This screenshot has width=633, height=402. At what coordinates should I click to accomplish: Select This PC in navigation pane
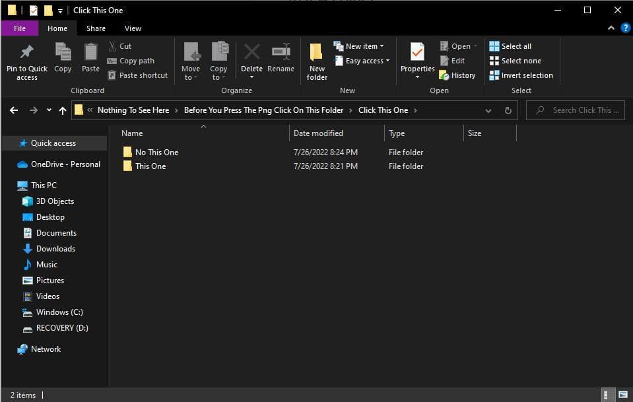click(x=37, y=185)
